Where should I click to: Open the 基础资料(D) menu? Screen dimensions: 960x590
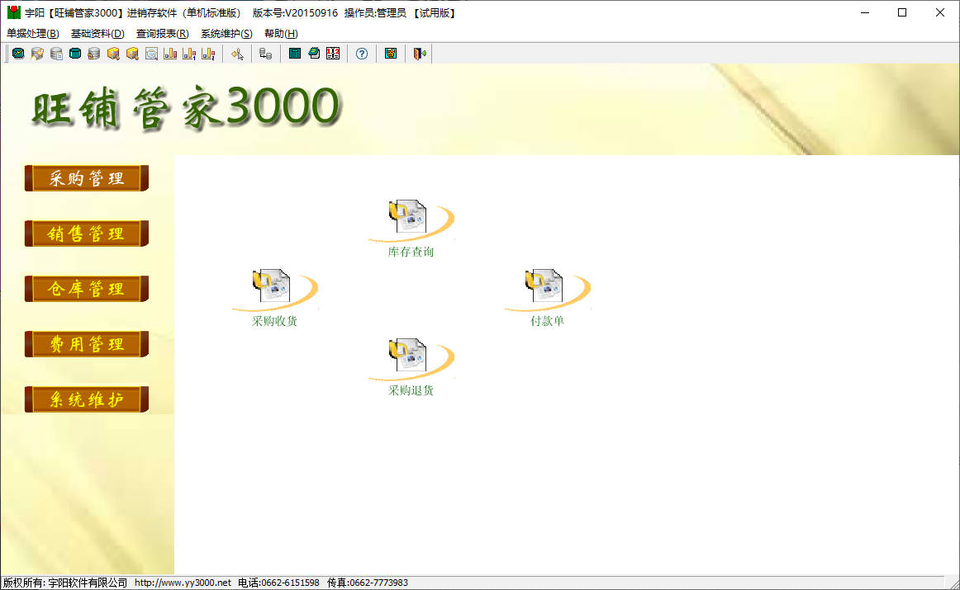(x=98, y=34)
